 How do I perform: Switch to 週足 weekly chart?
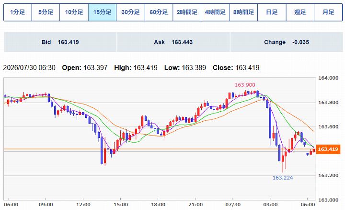(x=300, y=12)
